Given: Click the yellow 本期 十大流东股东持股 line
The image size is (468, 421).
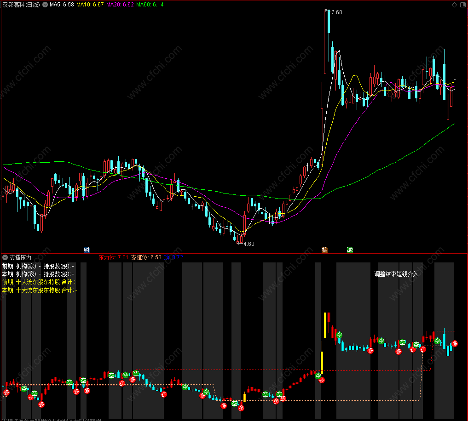Looking at the screenshot, I should tap(40, 290).
